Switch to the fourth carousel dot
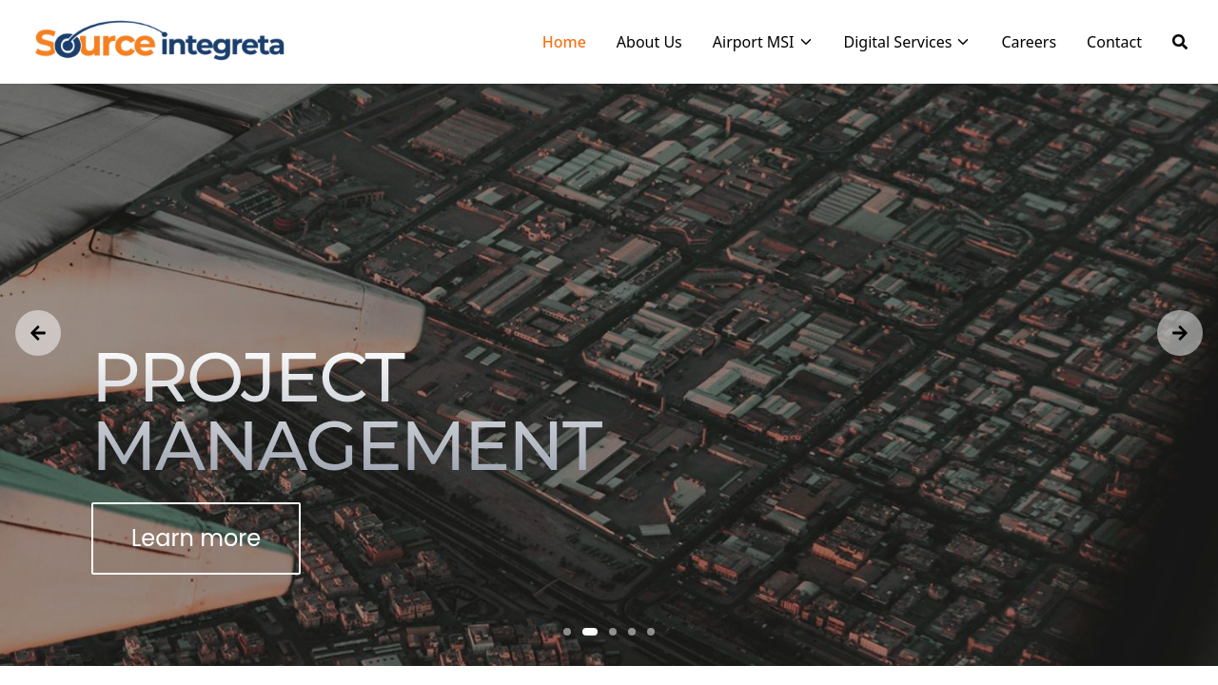The width and height of the screenshot is (1218, 685). click(x=632, y=632)
